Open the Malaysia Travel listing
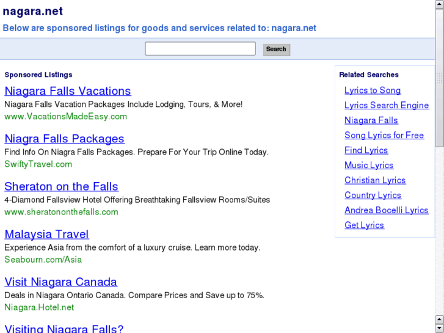 (46, 234)
